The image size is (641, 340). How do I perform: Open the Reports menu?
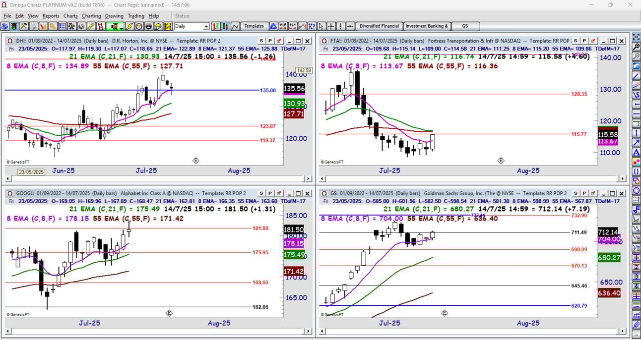pyautogui.click(x=51, y=16)
